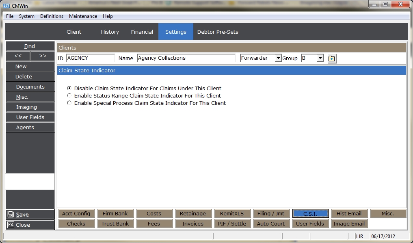
Task: Expand the Group dropdown list
Action: (x=320, y=58)
